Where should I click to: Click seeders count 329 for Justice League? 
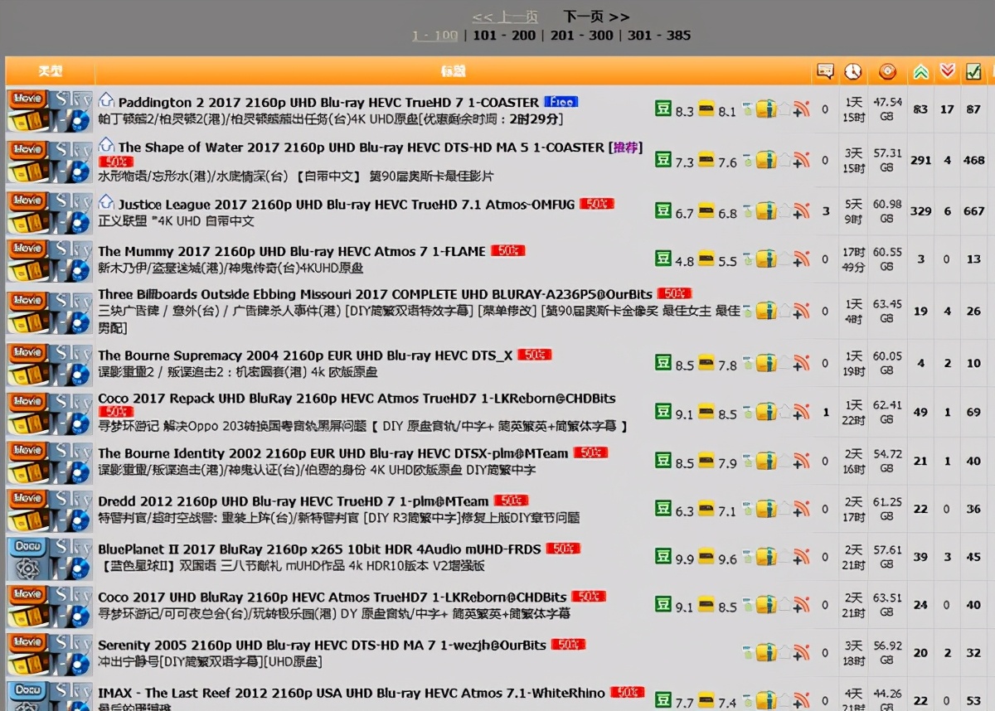coord(920,211)
